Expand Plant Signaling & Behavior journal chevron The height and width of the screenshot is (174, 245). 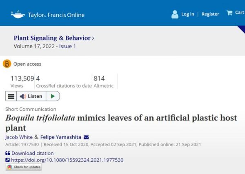click(93, 38)
